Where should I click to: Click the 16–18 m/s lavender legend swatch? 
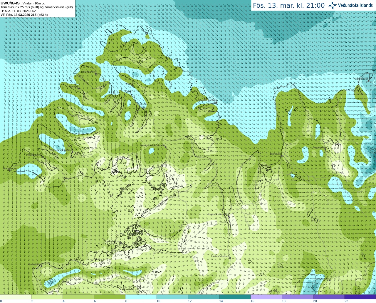[x=266, y=297]
